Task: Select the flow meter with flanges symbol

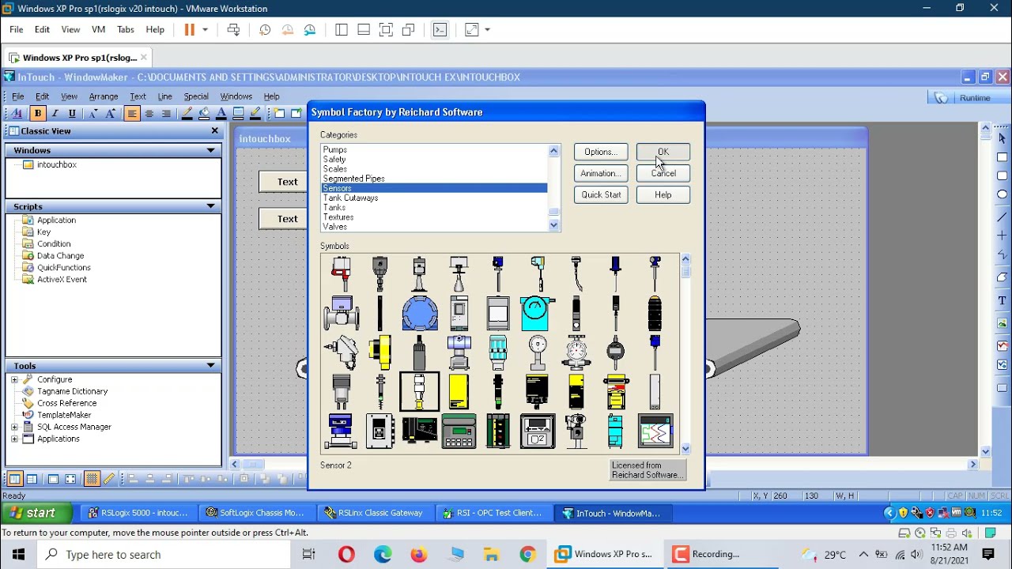Action: (x=341, y=314)
